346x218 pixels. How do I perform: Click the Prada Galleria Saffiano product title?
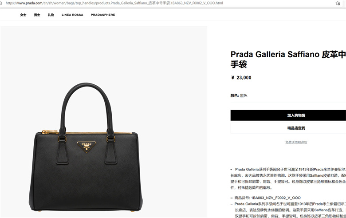pos(288,59)
